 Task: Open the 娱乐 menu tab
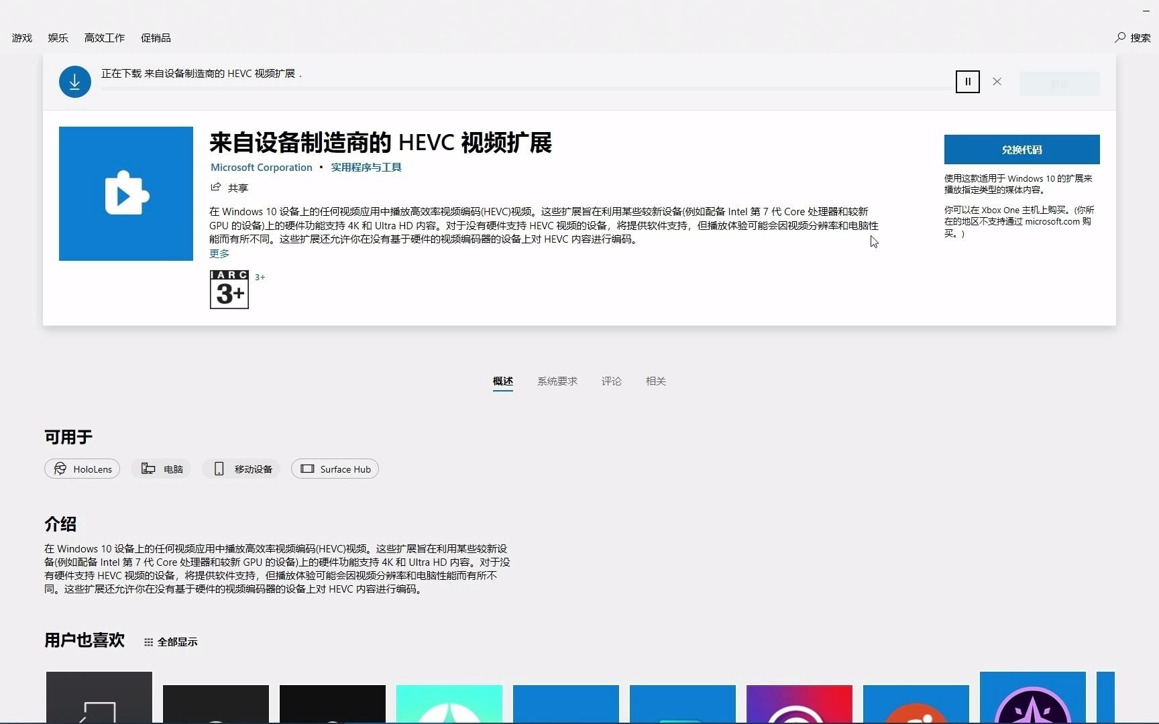pos(58,38)
